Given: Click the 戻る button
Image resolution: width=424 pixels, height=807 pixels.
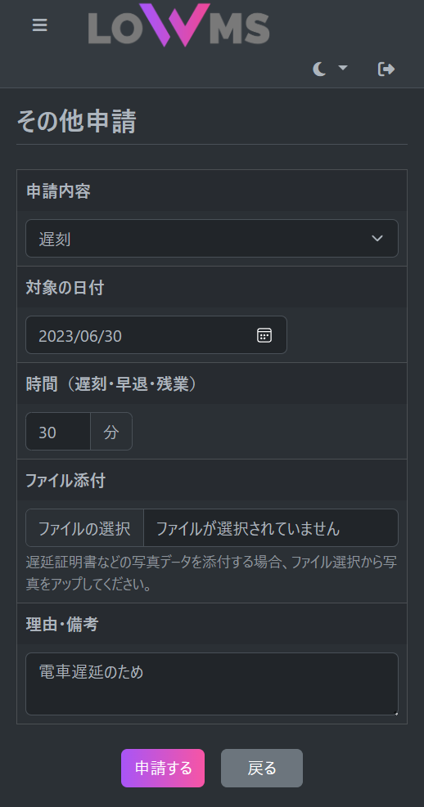Looking at the screenshot, I should click(262, 768).
